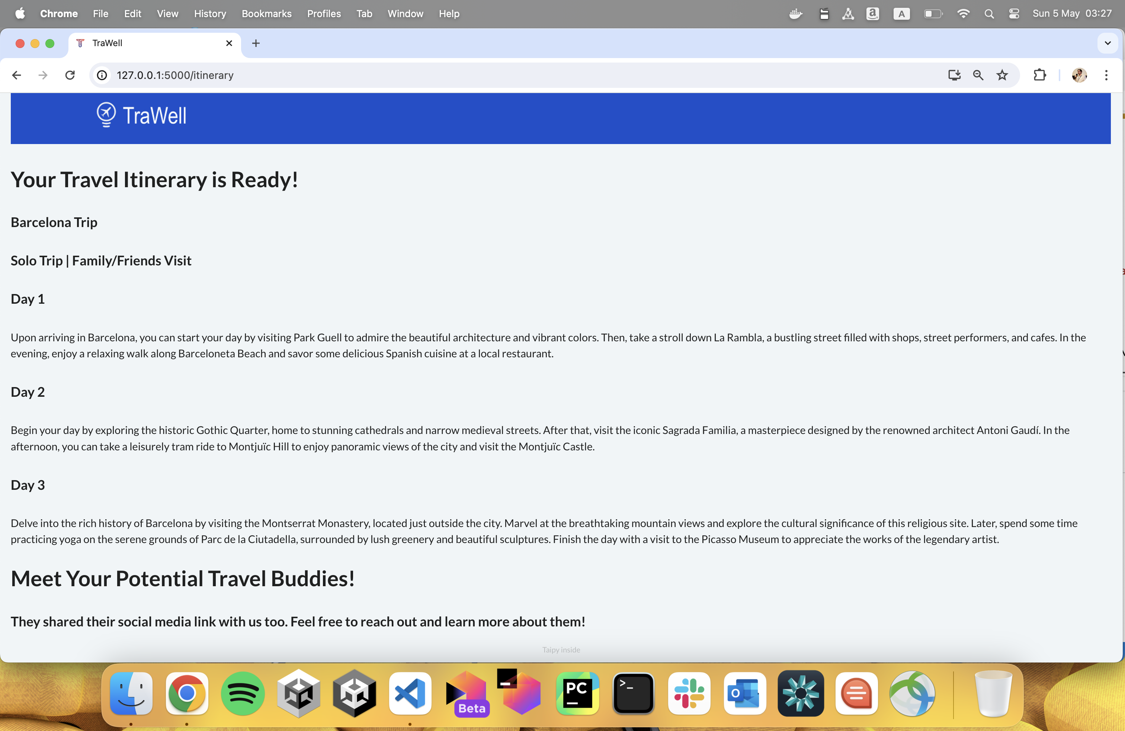Launch Slack from the dock

point(689,693)
